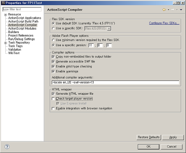Image resolution: width=186 pixels, height=153 pixels.
Task: Open the Project References page
Action: (x=21, y=36)
